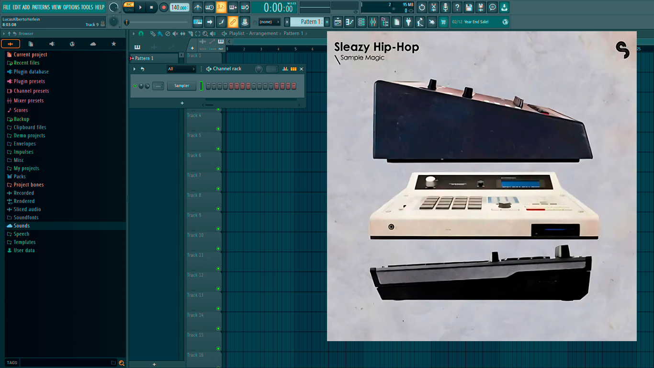Viewport: 654px width, 368px height.
Task: Toggle auto-scrolling arrow icon
Action: pos(210,22)
